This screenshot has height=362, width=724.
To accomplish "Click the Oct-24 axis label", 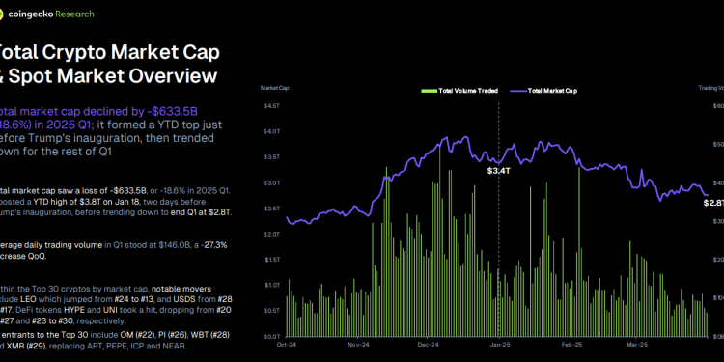I will tap(284, 345).
